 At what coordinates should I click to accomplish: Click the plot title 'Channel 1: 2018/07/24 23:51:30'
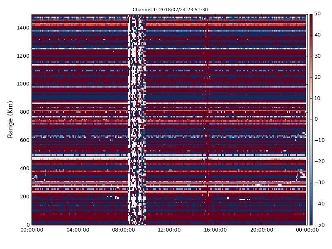[170, 10]
